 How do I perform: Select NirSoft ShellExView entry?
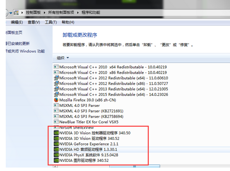pos(77,128)
